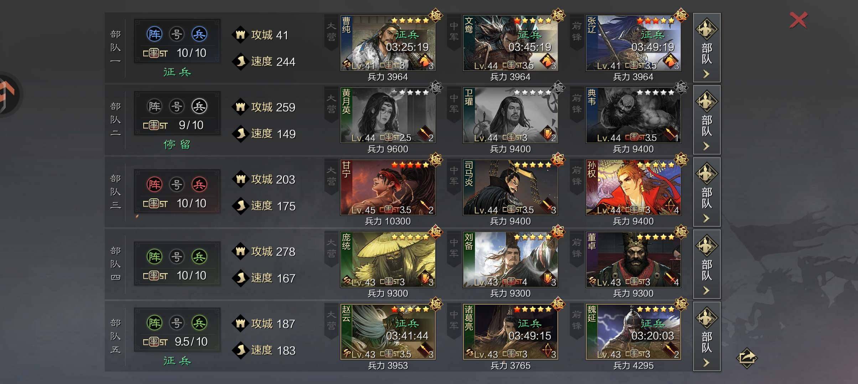Select 曹纯 general card
Image resolution: width=858 pixels, height=384 pixels.
(388, 43)
